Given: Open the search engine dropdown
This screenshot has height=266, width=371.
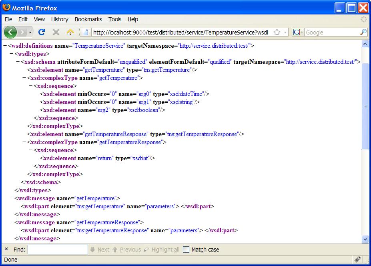Looking at the screenshot, I should pos(299,32).
